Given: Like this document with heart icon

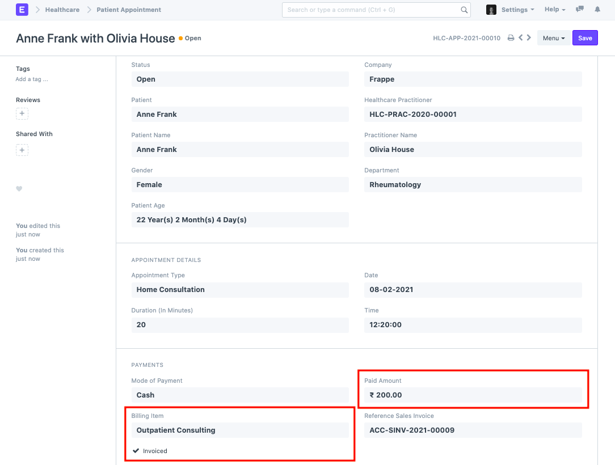Looking at the screenshot, I should pos(19,189).
